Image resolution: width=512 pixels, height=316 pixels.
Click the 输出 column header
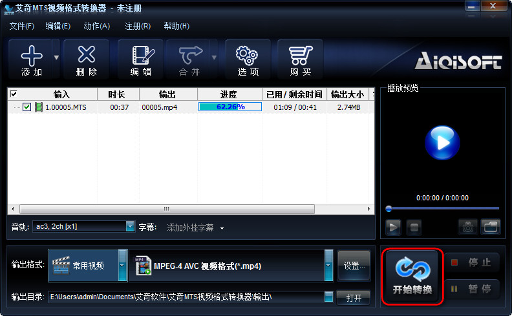(168, 94)
